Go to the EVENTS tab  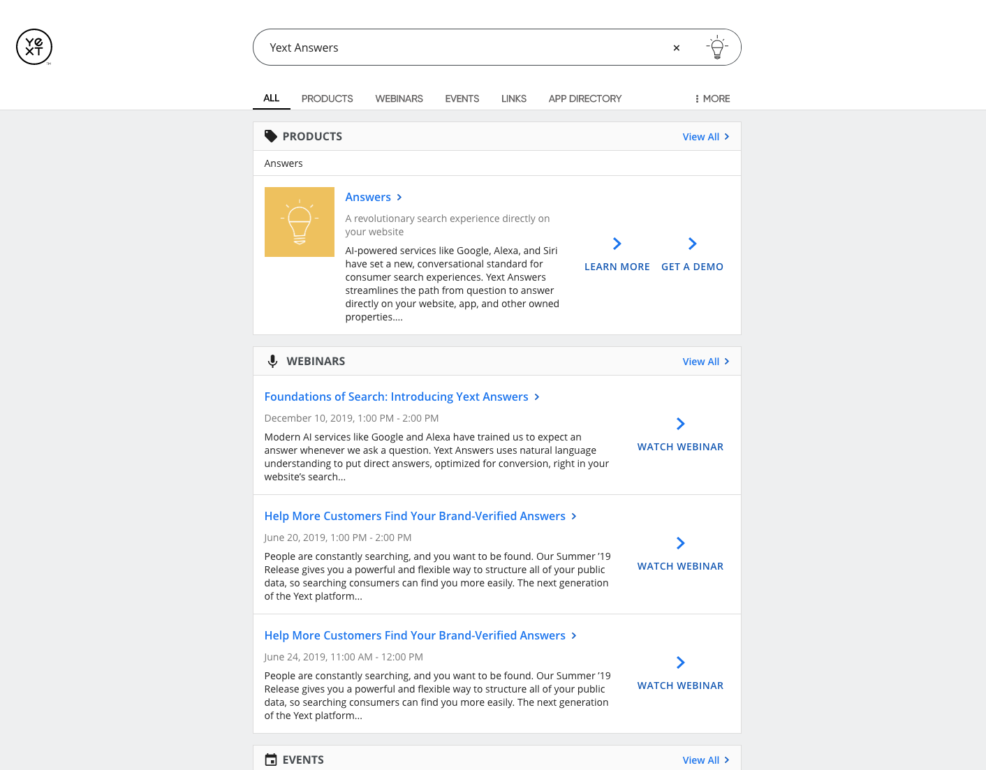tap(462, 98)
